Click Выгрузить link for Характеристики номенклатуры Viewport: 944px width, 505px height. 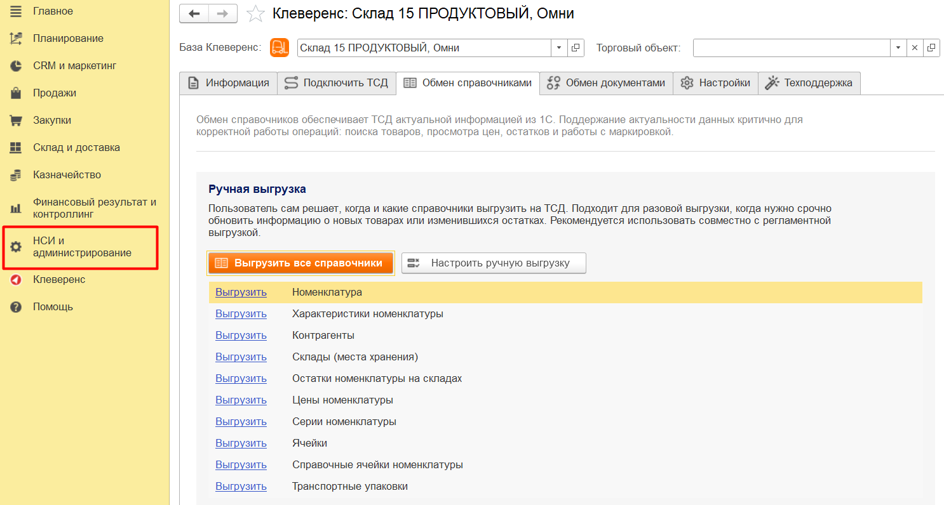(241, 314)
